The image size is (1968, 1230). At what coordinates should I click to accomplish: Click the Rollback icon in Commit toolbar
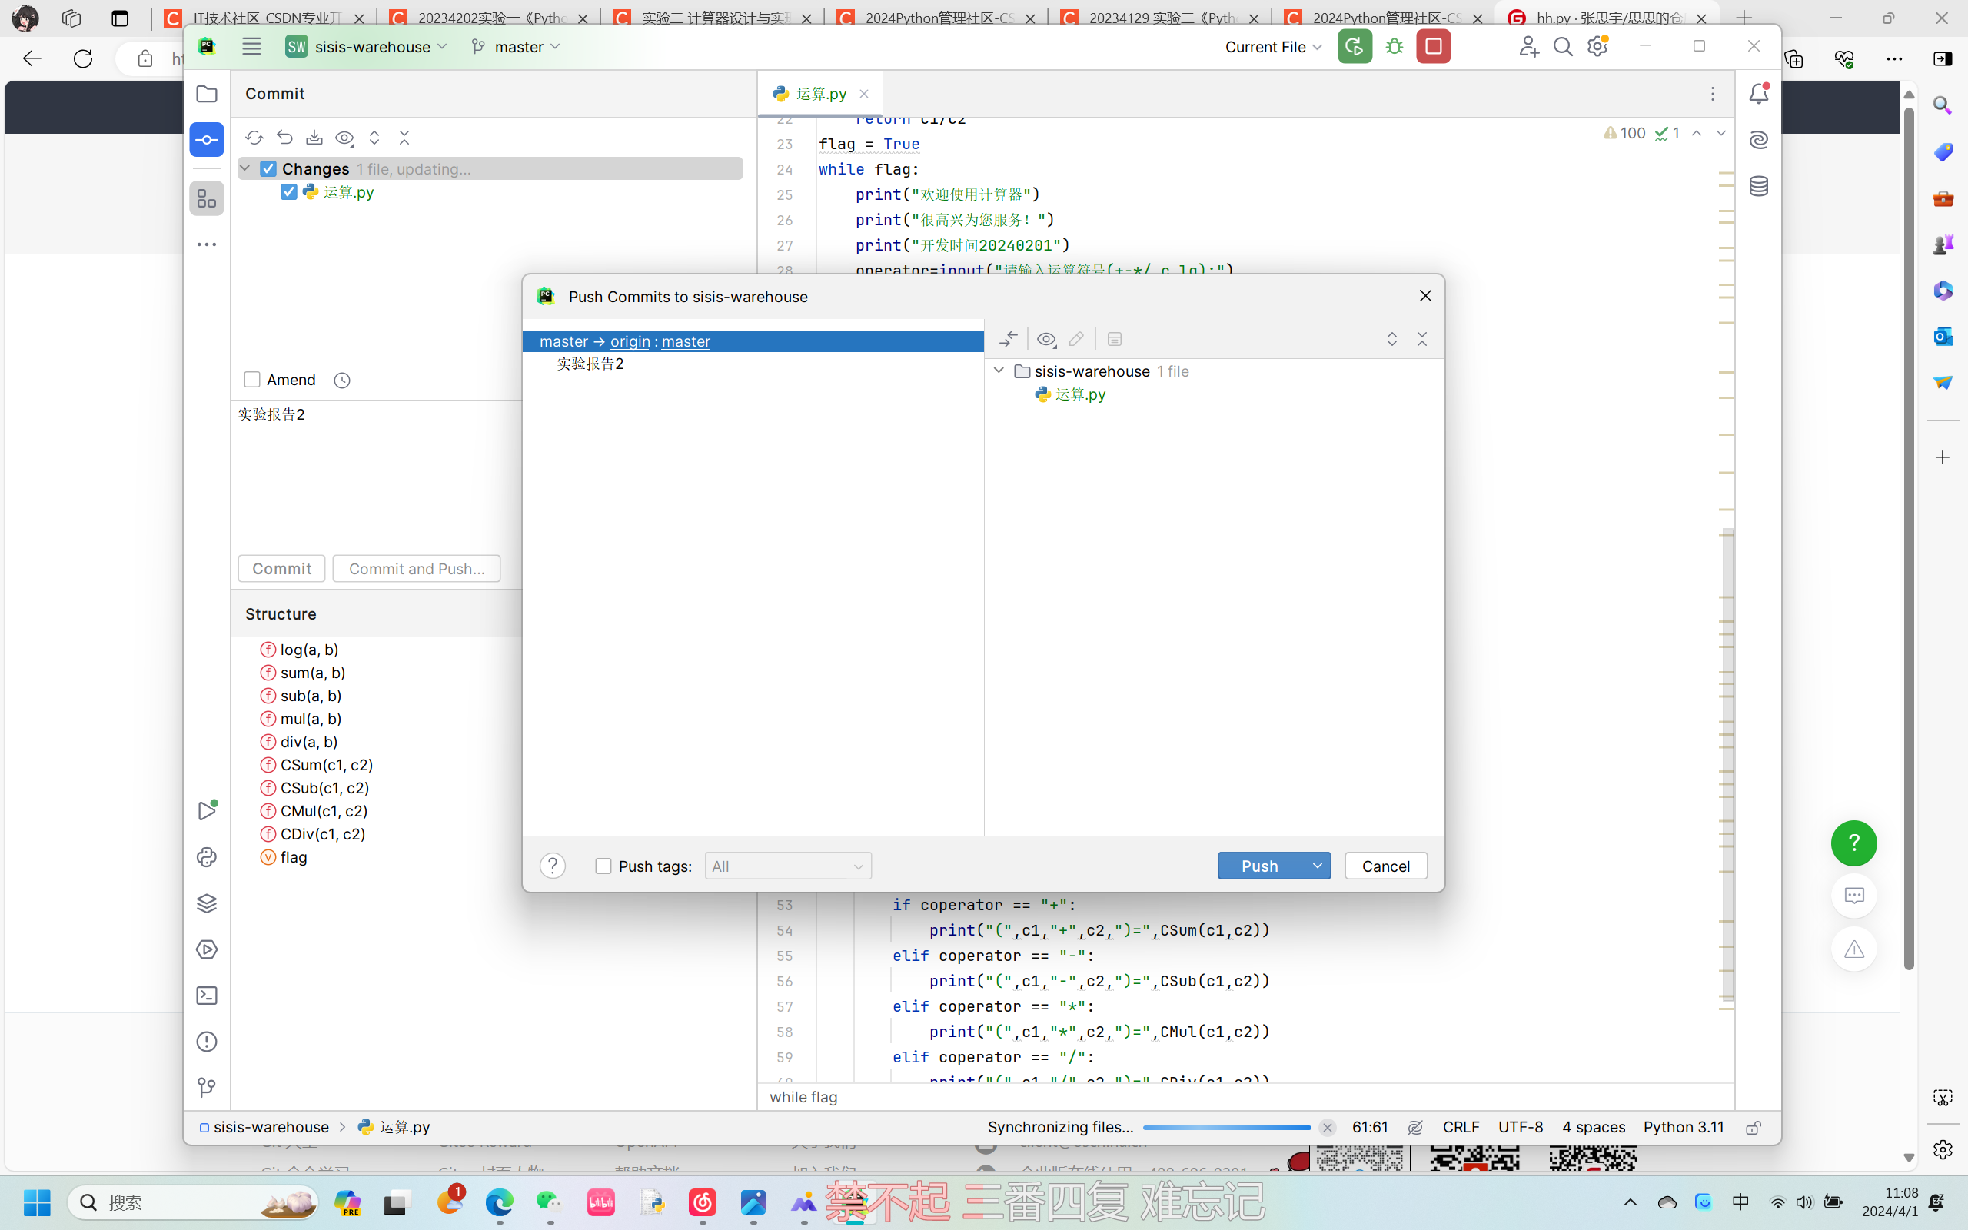pos(284,138)
